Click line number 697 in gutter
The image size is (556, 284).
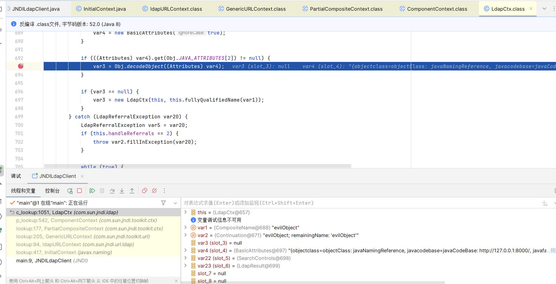[x=19, y=100]
